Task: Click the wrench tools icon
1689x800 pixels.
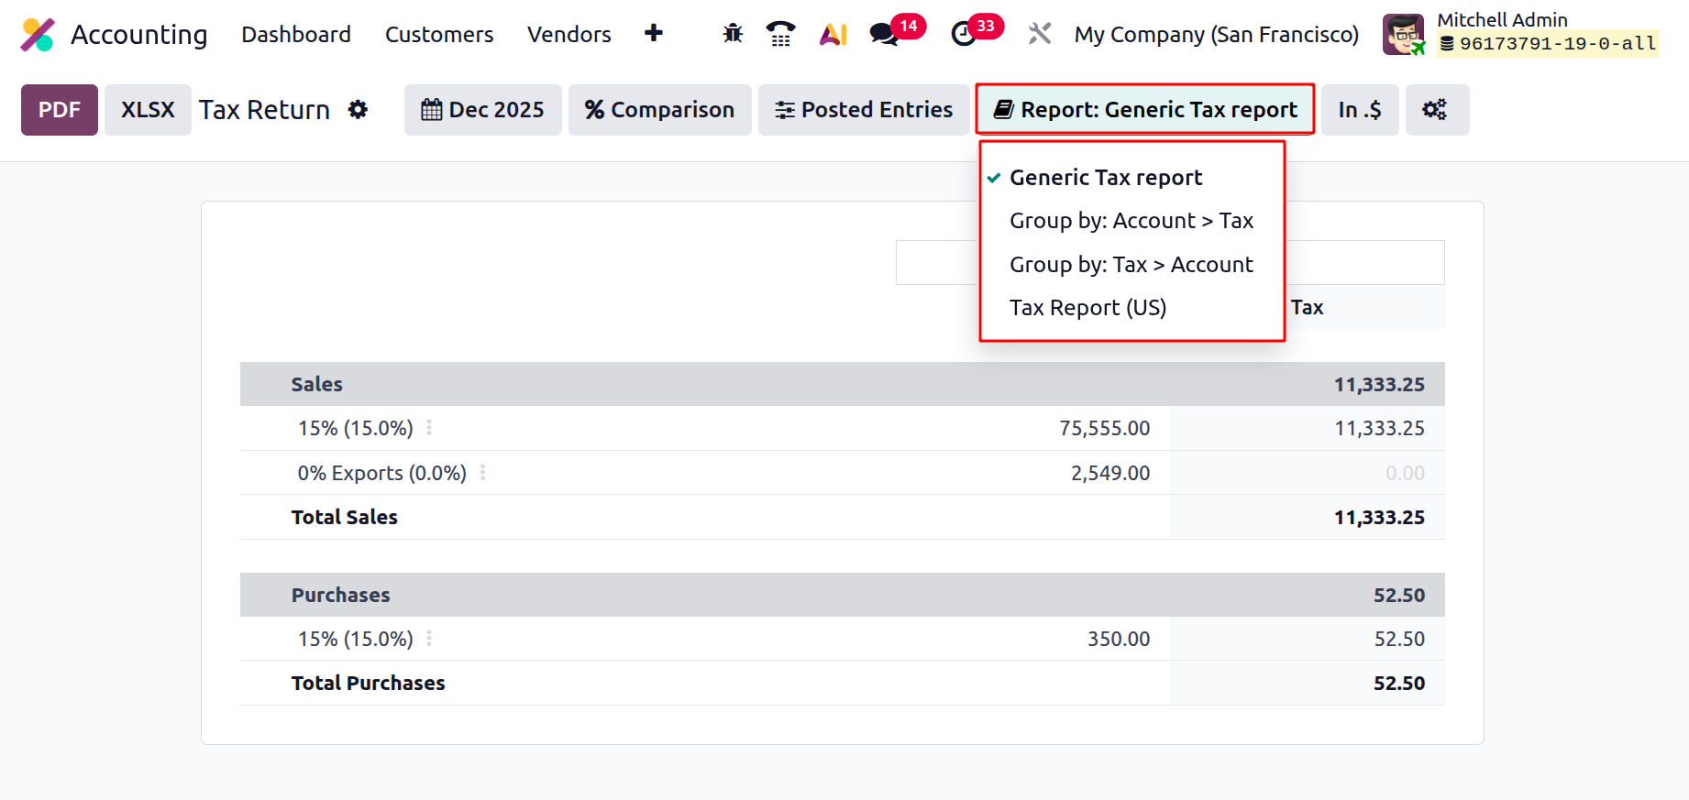Action: [1040, 34]
